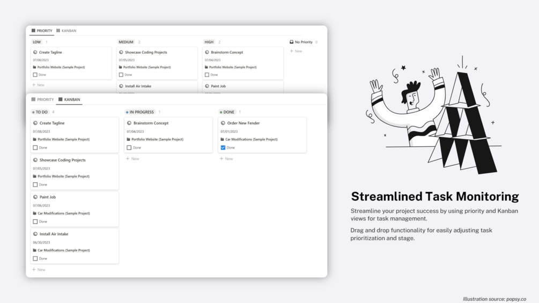Viewport: 539px width, 303px height.
Task: Click folder icon on Kanban Showcase Coding Projects card
Action: (35, 176)
